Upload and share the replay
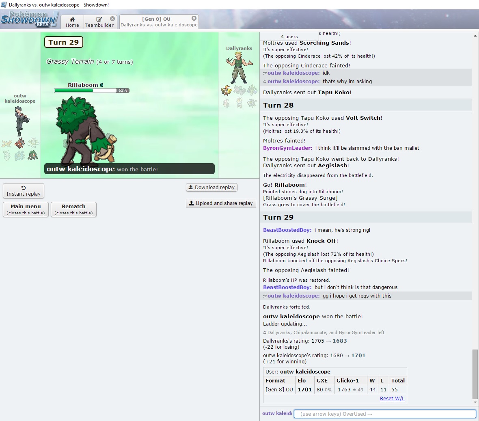The width and height of the screenshot is (479, 421). pos(221,203)
